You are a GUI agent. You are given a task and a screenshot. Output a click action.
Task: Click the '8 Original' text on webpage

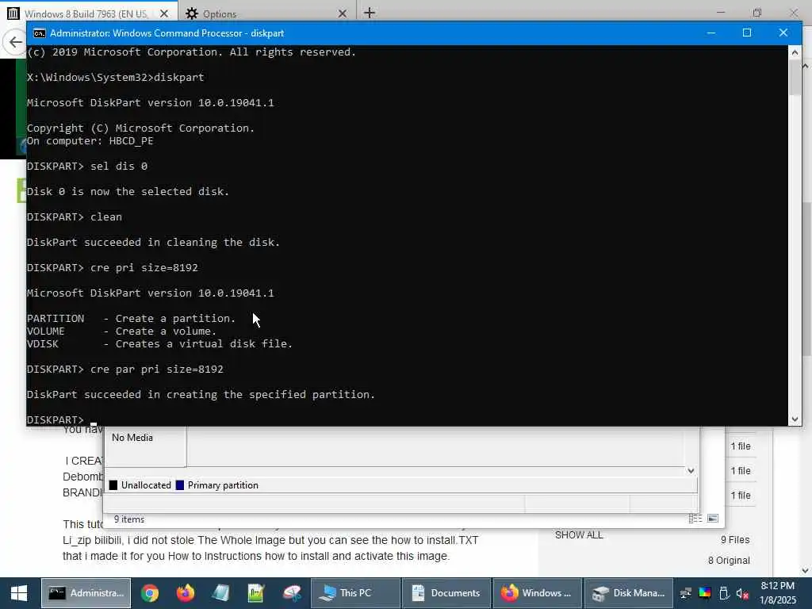point(729,561)
